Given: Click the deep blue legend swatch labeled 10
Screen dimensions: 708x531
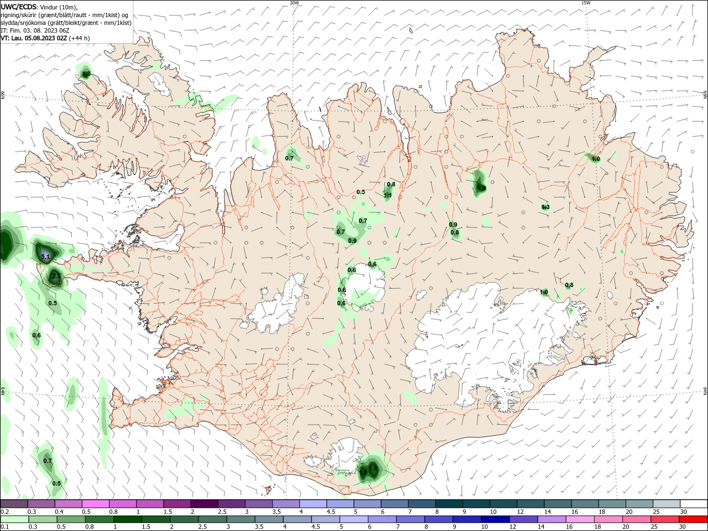Looking at the screenshot, I should coord(495,519).
